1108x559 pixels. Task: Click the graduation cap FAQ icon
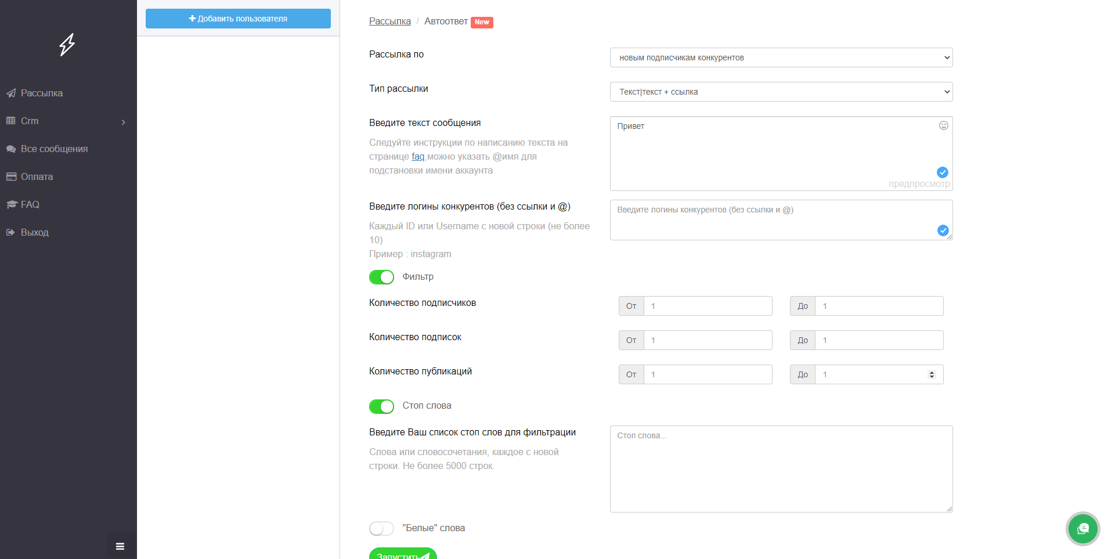12,204
